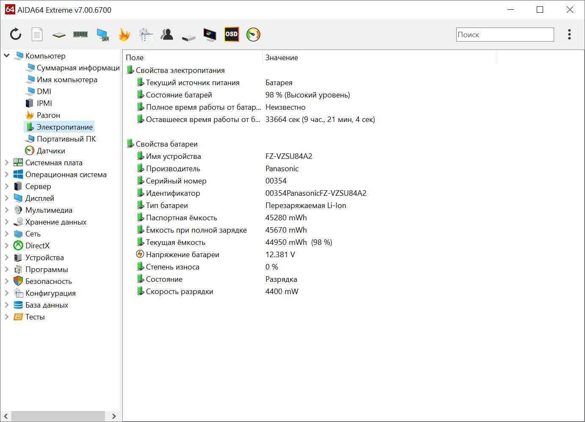Expand the Сервер node
585x422 pixels.
[x=6, y=186]
